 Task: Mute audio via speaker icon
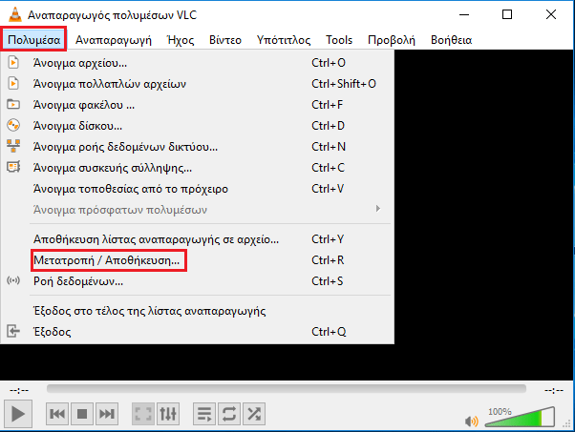click(x=471, y=422)
